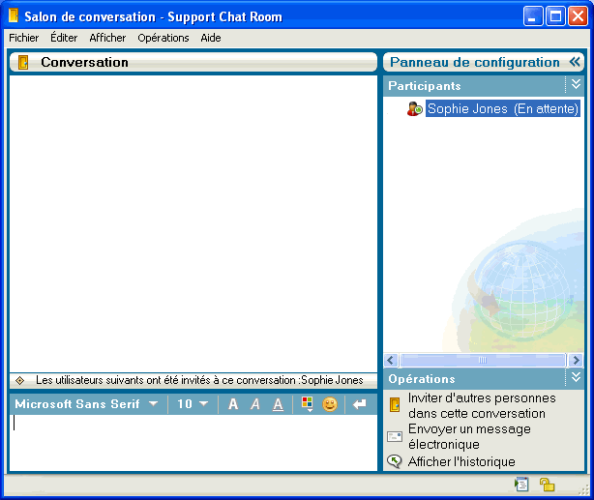Click the door icon beside Conversation header
Screen dimensions: 594x500
pyautogui.click(x=23, y=62)
